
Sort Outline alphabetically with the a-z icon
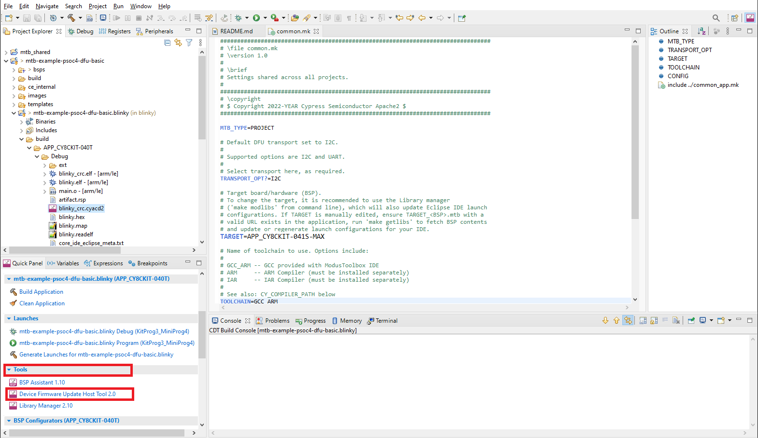(x=702, y=31)
